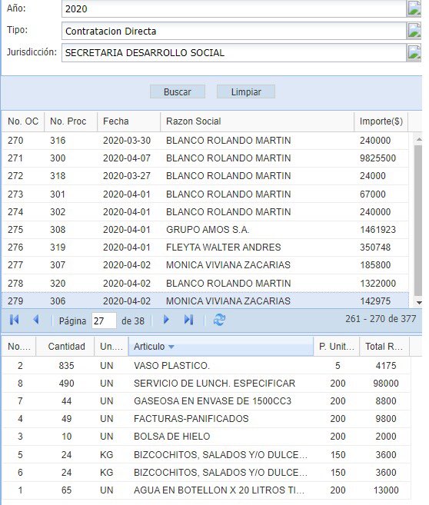Image resolution: width=429 pixels, height=505 pixels.
Task: Open the Año dropdown trigger
Action: (414, 8)
